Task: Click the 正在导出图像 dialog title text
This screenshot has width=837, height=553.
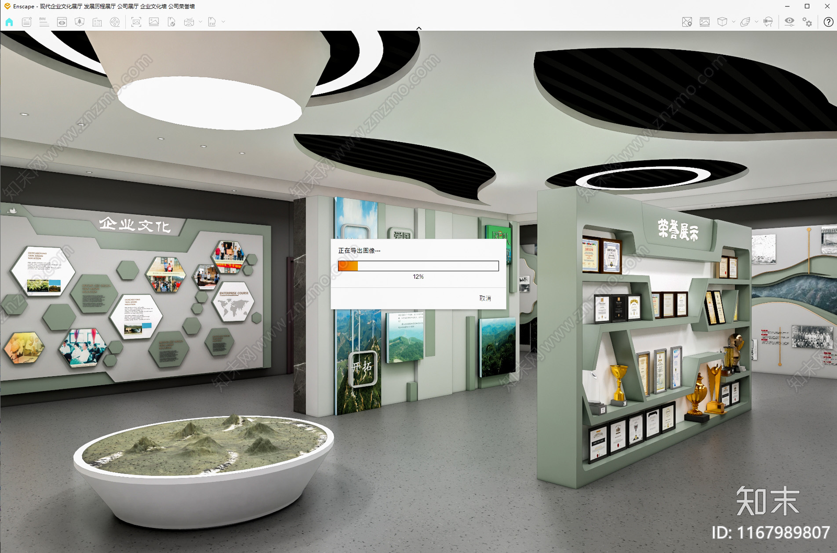Action: point(359,251)
